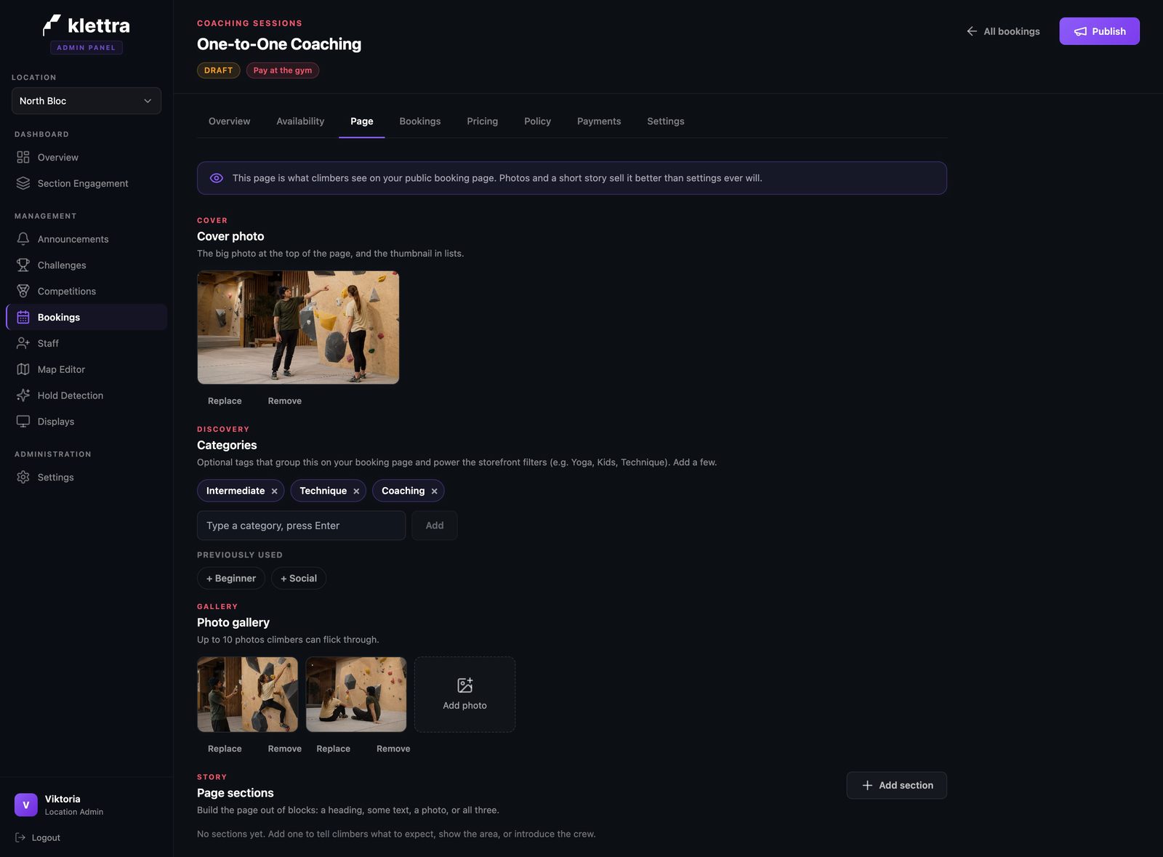Click the Hold Detection sparkle icon
Screen dimensions: 1163x857
click(x=23, y=395)
